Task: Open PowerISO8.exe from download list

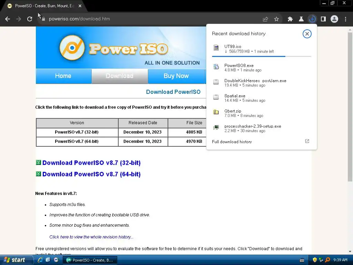Action: [262, 68]
